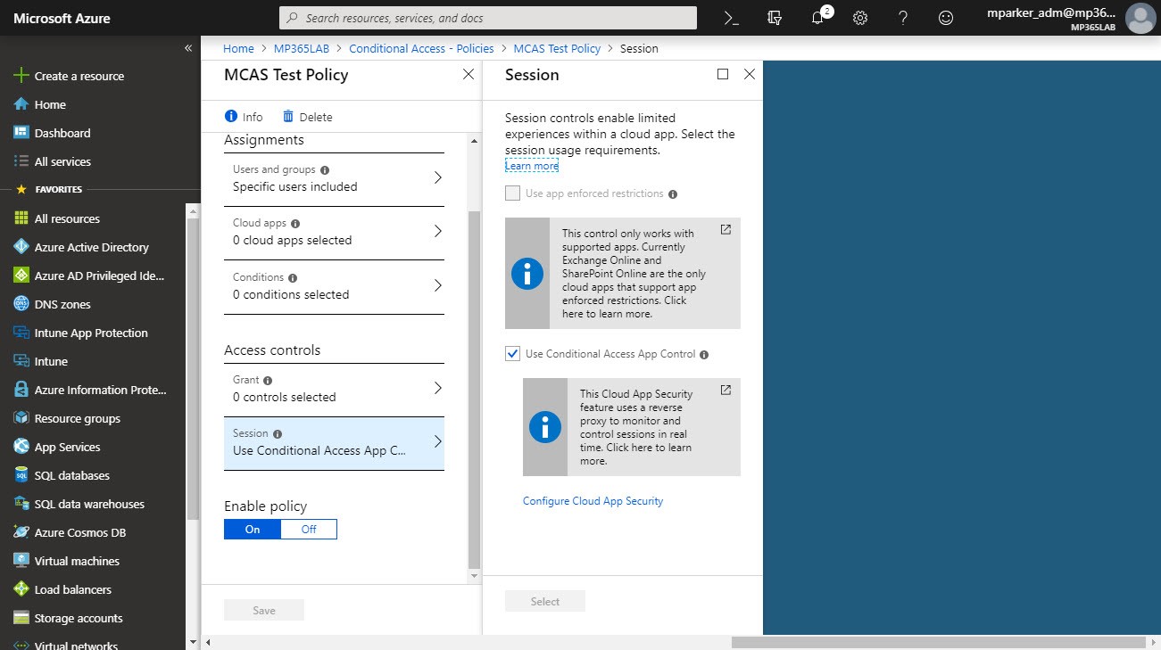Click Azure Cosmos DB icon
Viewport: 1161px width, 650px height.
pos(21,532)
